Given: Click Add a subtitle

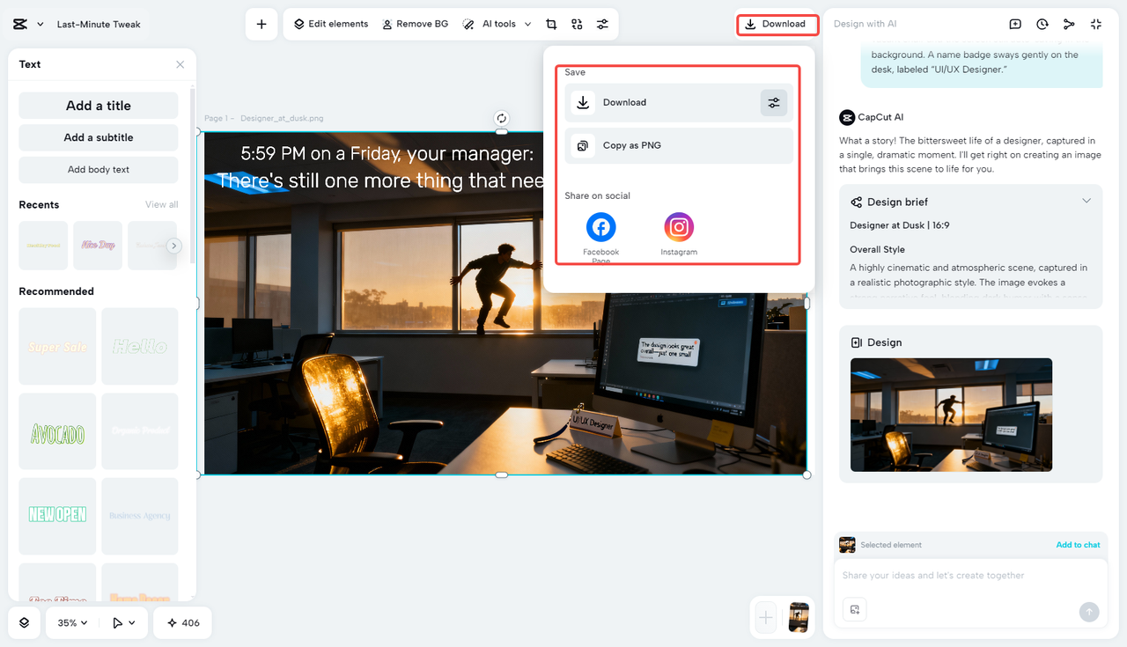Looking at the screenshot, I should pos(99,137).
